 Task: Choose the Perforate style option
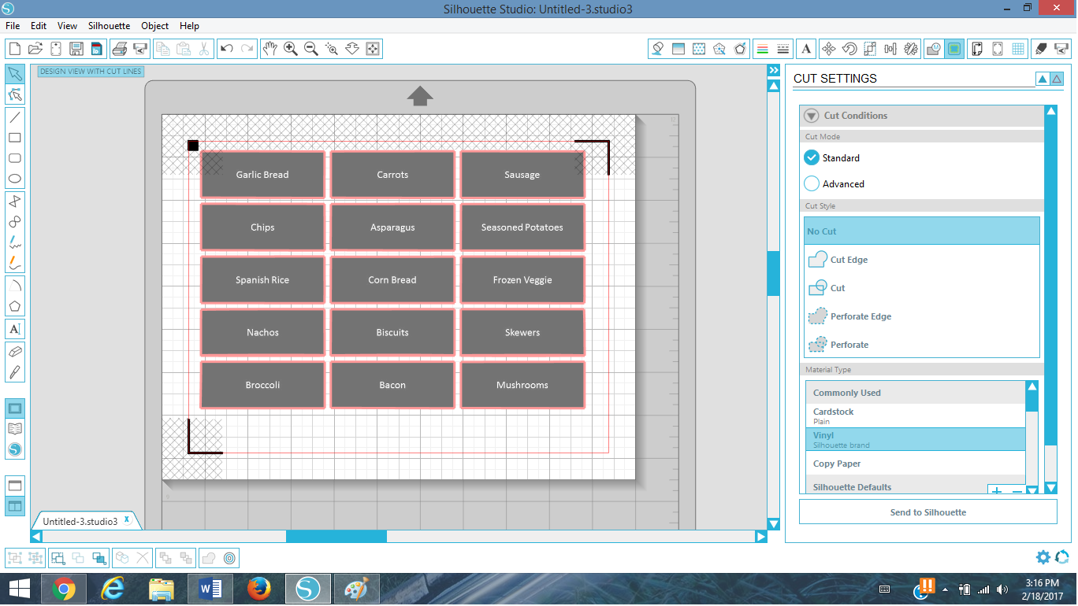922,344
